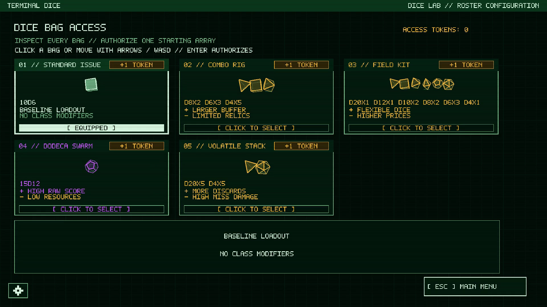Viewport: 547px width, 307px height.
Task: Click 'NO CLASS MODIFIERS' in Standard Issue card
Action: click(56, 116)
